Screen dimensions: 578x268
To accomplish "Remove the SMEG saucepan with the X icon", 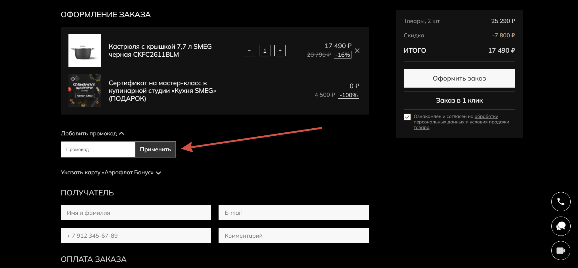I will point(357,51).
